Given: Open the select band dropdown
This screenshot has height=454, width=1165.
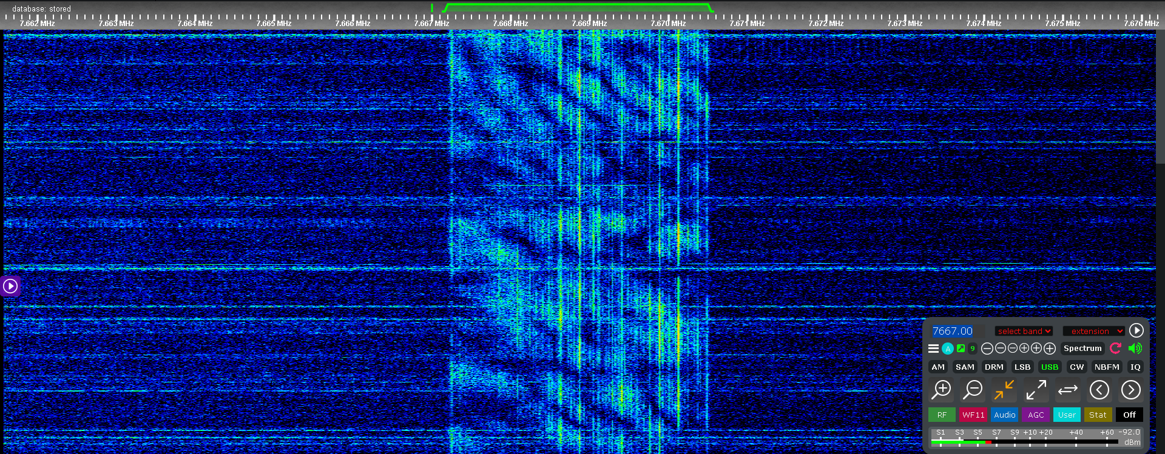Looking at the screenshot, I should (1024, 331).
